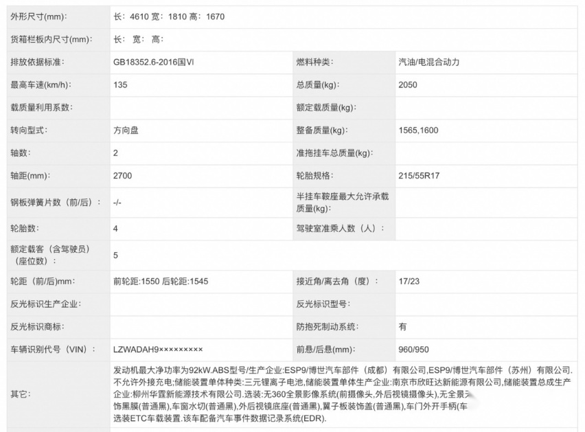Click the 轴距(mm) label
The image size is (585, 432).
[x=30, y=176]
